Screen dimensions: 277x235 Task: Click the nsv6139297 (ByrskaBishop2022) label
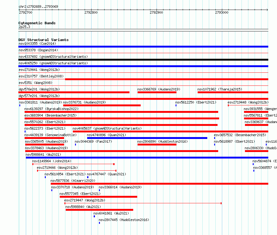click(51, 109)
